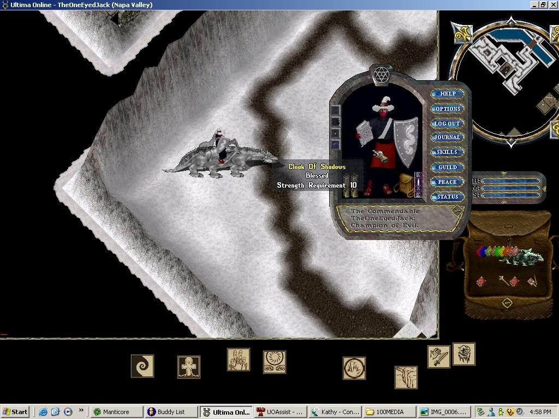559x419 pixels.
Task: Click the system clock showing 4:58 PM
Action: 540,412
